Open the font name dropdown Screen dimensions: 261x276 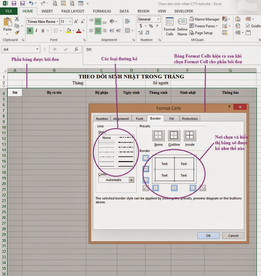tap(57, 21)
